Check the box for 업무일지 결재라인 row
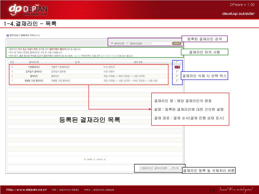Image resolution: width=259 pixels, height=194 pixels. 177,71
